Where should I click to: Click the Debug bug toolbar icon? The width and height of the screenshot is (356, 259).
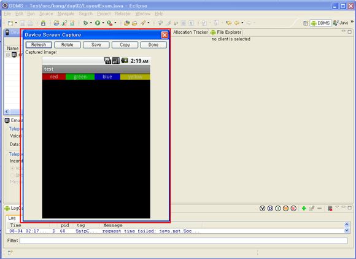[85, 23]
